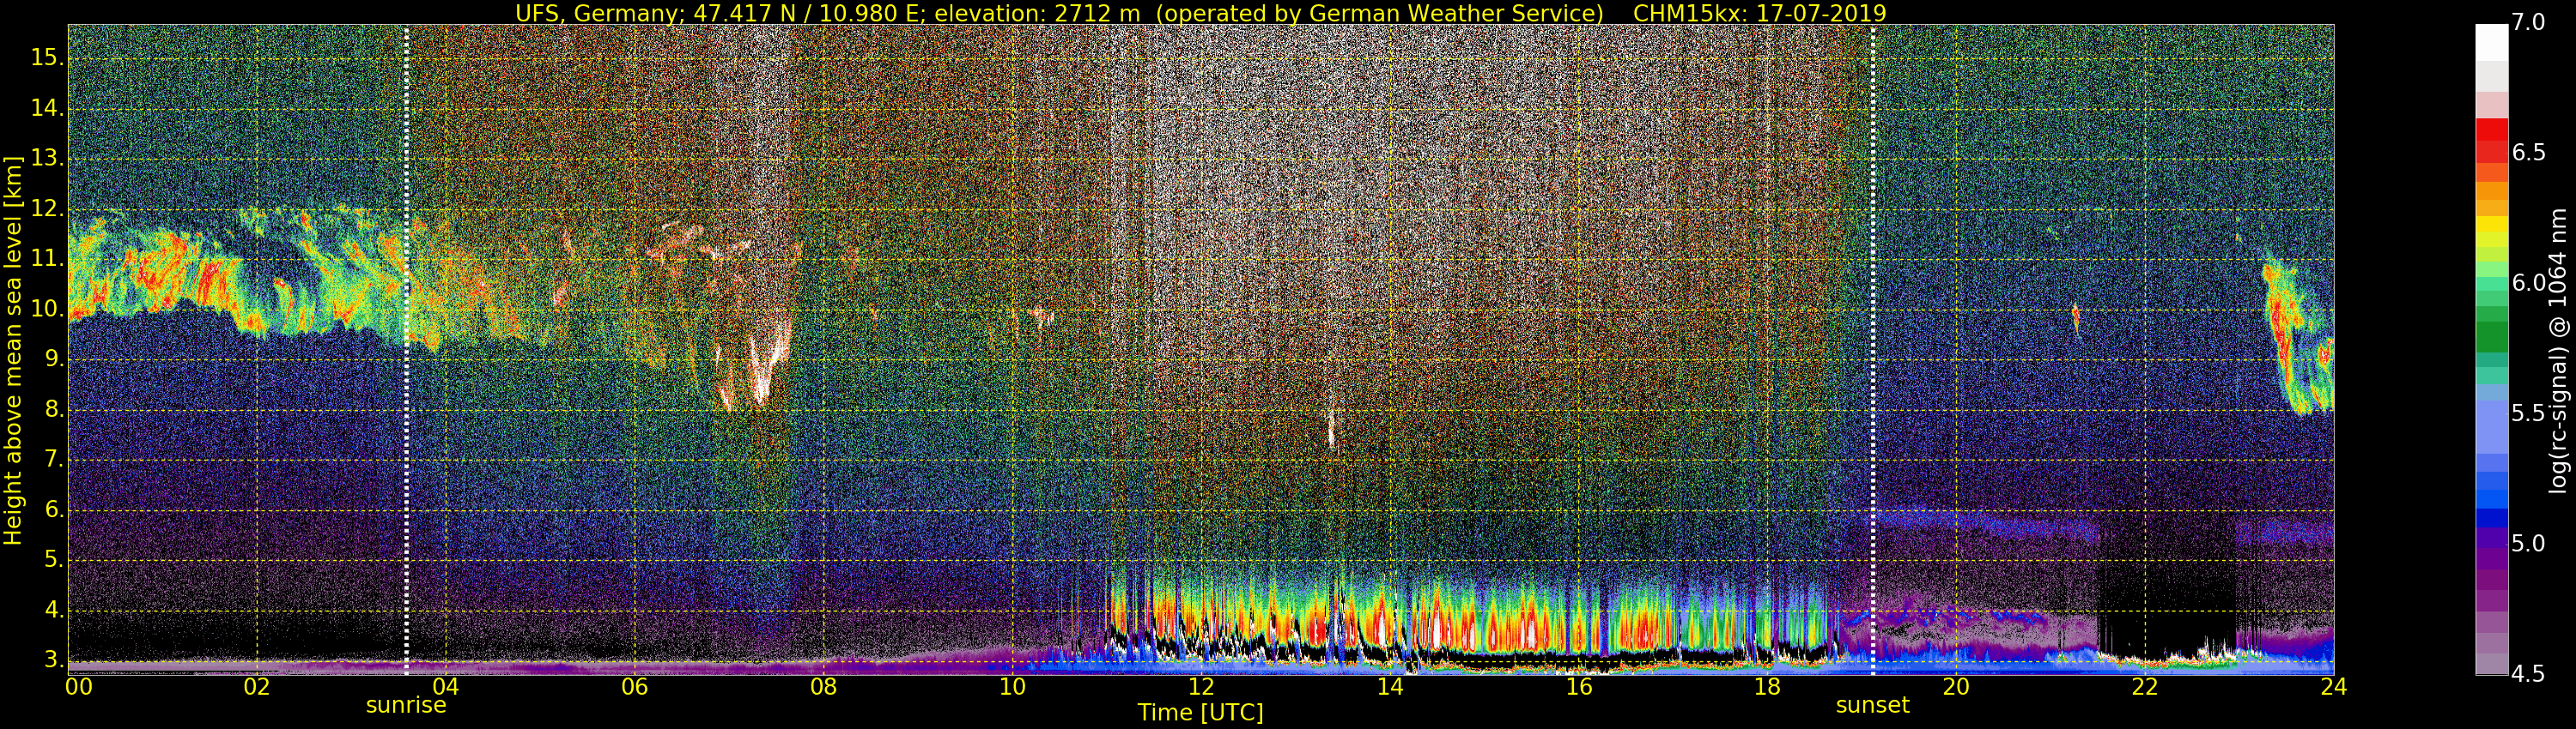Image resolution: width=2576 pixels, height=729 pixels.
Task: Click the 7.0 colorbar tick label
Action: [x=2528, y=23]
